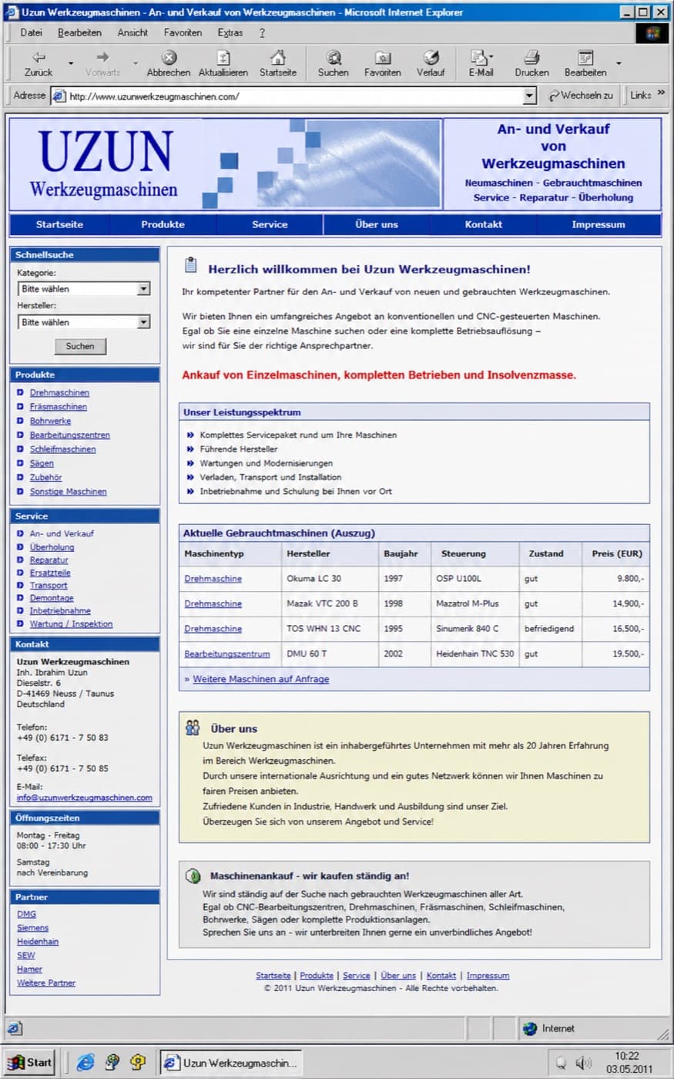The width and height of the screenshot is (674, 1079).
Task: Click the Zurück back arrow icon
Action: tap(38, 57)
